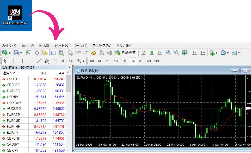Toggle the 自動売買 auto trading button
The width and height of the screenshot is (251, 153).
(x=126, y=53)
